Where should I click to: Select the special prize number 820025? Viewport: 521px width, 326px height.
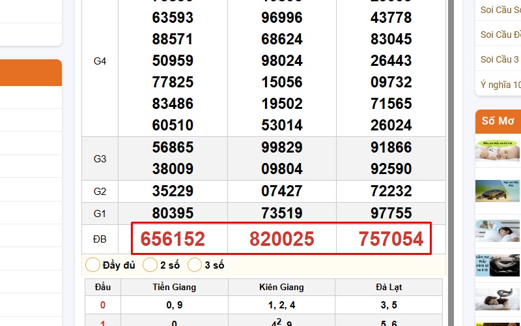281,239
